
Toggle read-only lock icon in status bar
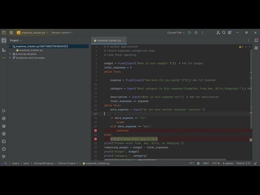[256, 163]
